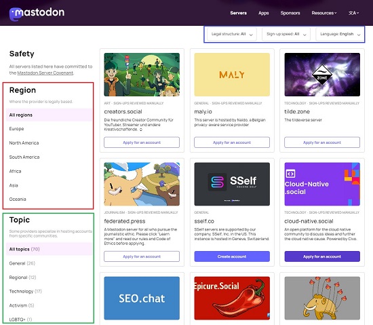
Task: Open the MALY banner image
Action: coord(232,75)
